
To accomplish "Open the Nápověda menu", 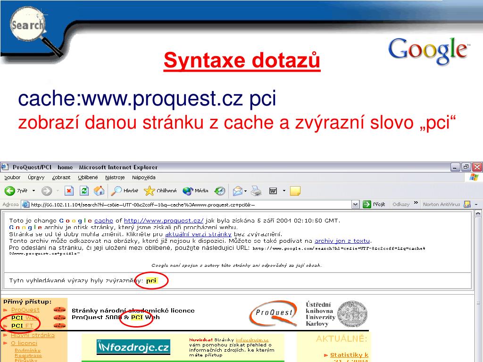I will [143, 177].
